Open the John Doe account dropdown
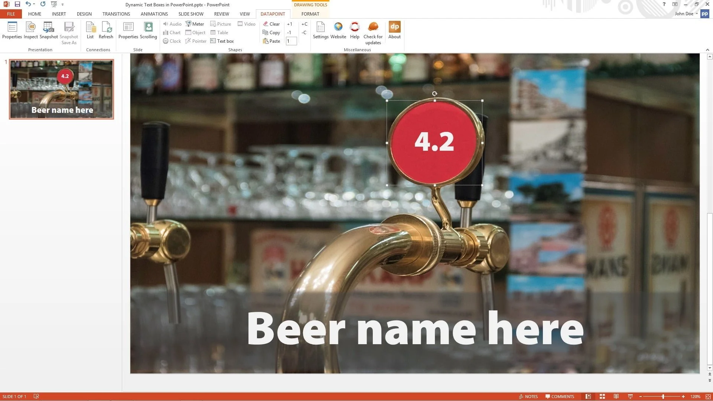Viewport: 713px width, 401px height. (686, 14)
